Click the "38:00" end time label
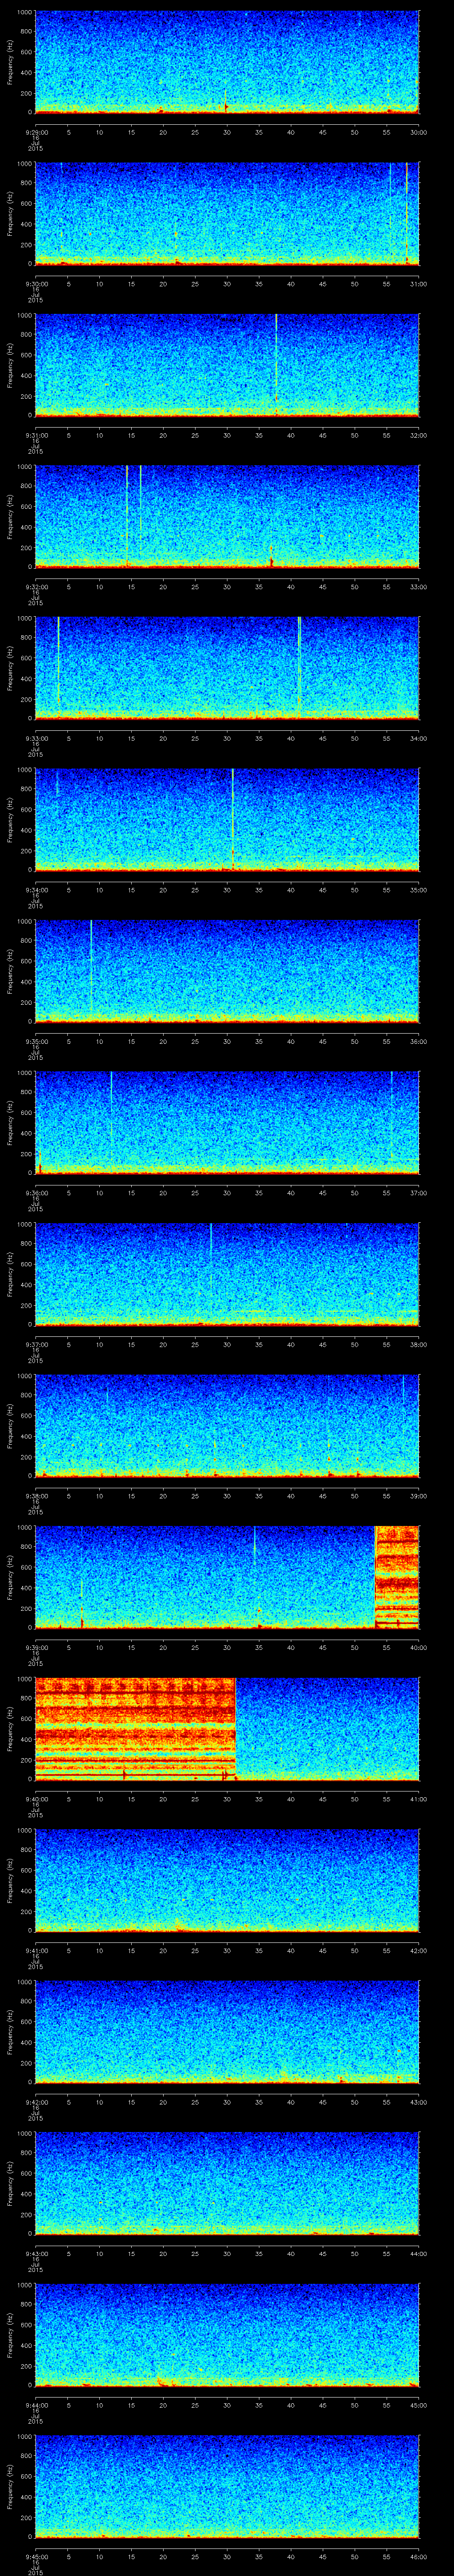454x2576 pixels. pos(419,1344)
